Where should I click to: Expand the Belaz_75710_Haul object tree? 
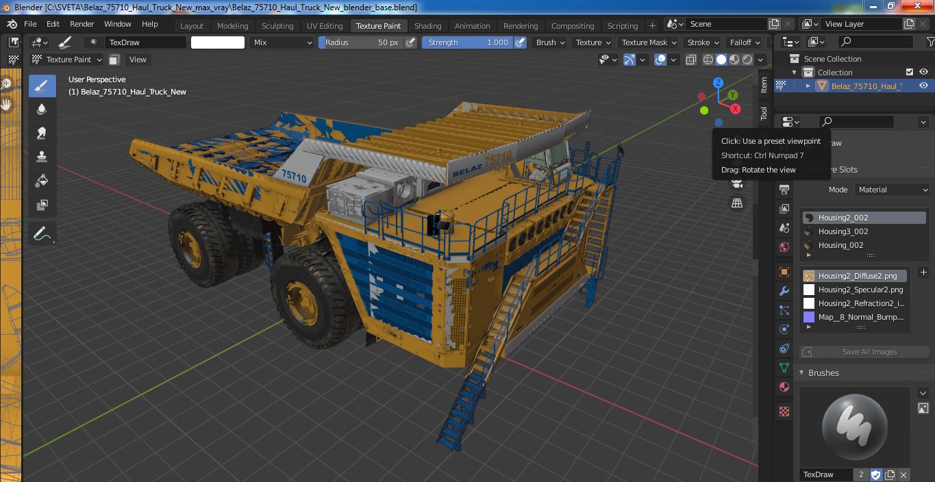pyautogui.click(x=808, y=86)
